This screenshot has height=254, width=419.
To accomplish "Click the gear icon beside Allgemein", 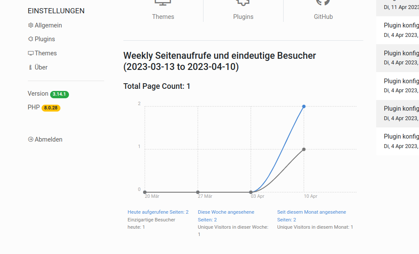I will [30, 25].
